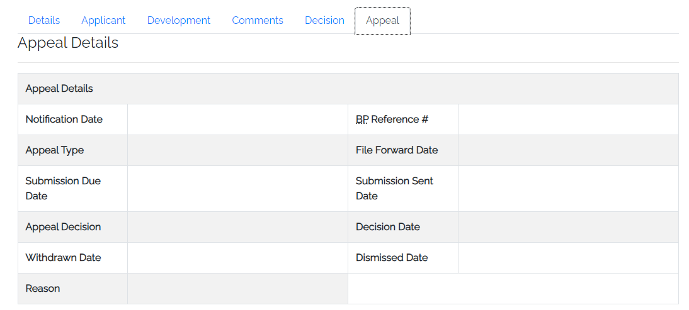Click the Dismissed Date label

[392, 257]
